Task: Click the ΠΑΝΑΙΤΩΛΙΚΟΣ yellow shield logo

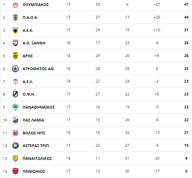Action: tap(15, 159)
